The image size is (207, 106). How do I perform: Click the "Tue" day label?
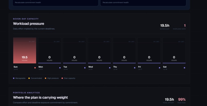[x=65, y=67]
